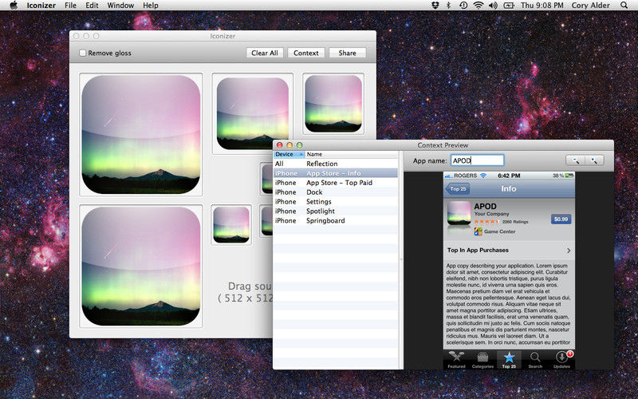The image size is (638, 399).
Task: Click the Dropbox menu bar icon
Action: pos(435,6)
